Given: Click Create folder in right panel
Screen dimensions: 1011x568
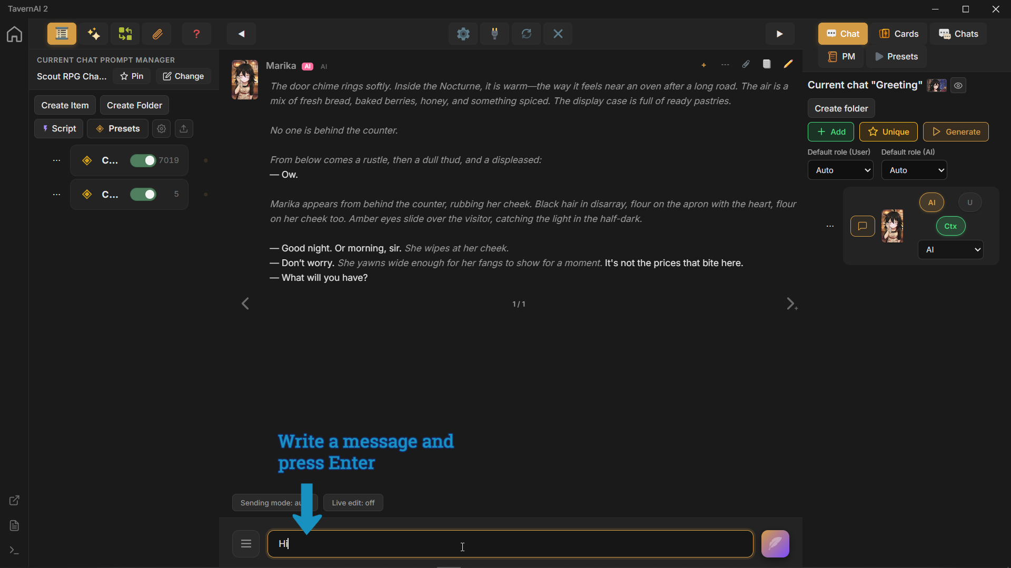Looking at the screenshot, I should coord(841,108).
